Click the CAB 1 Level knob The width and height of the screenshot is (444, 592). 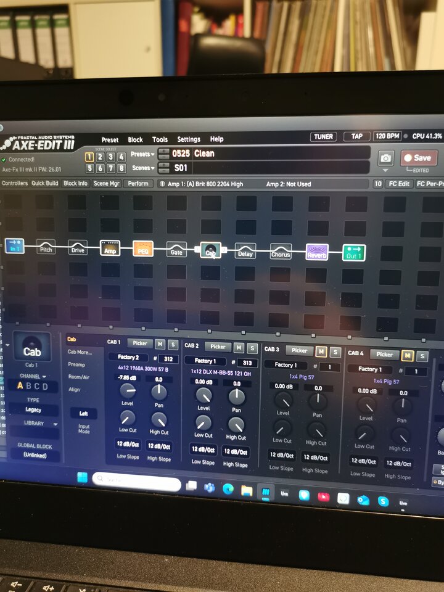[128, 391]
